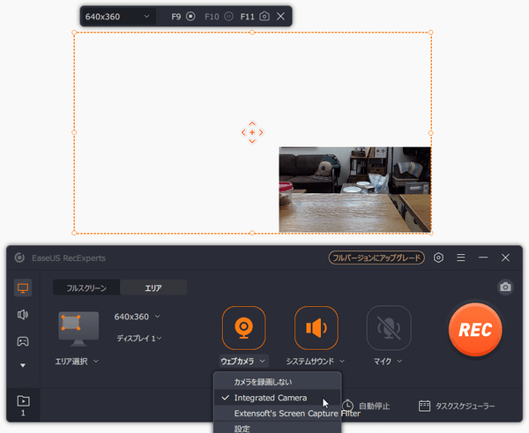Expand エリア選択 dropdown

(77, 361)
